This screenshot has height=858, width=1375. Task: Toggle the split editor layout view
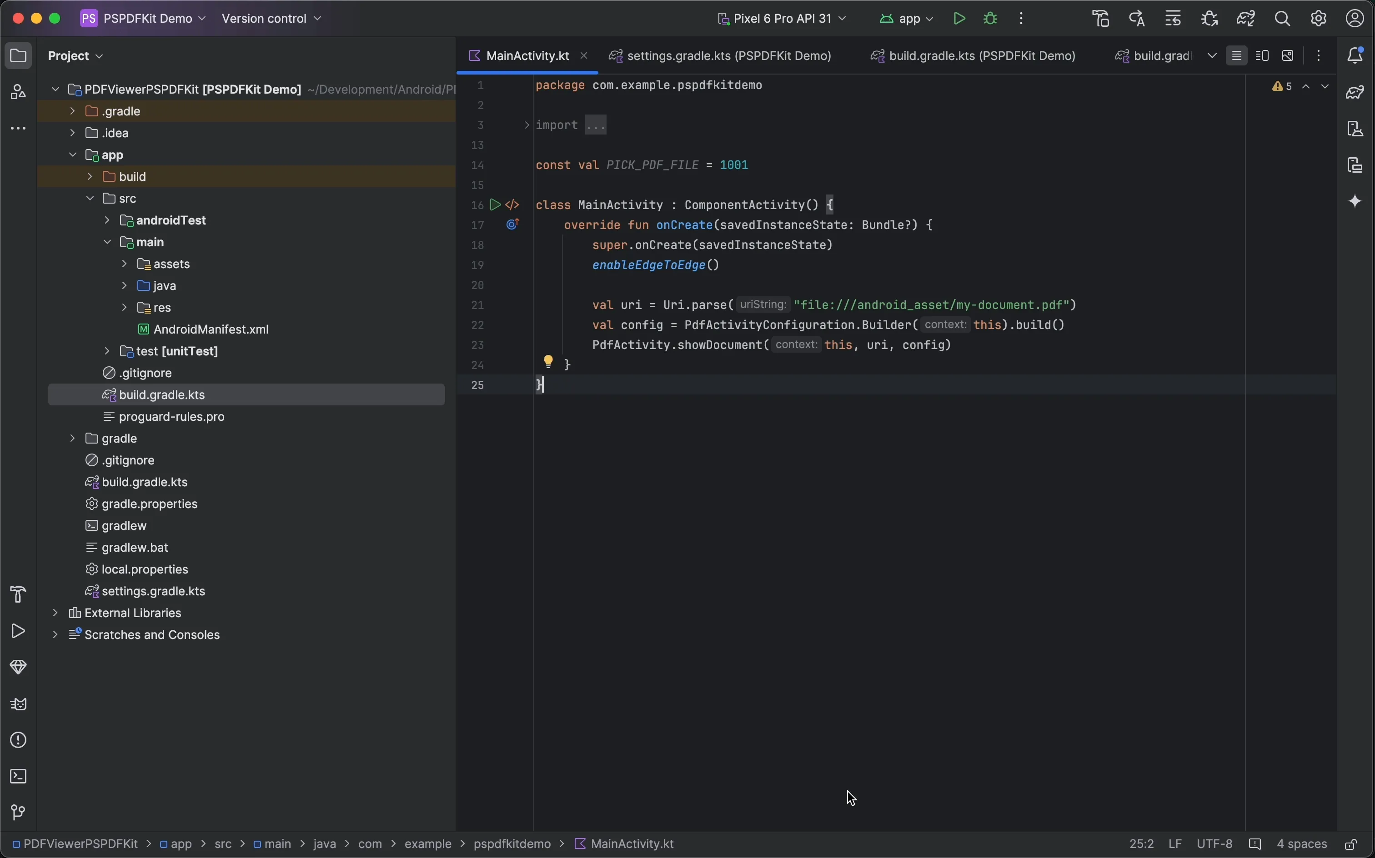(x=1262, y=55)
